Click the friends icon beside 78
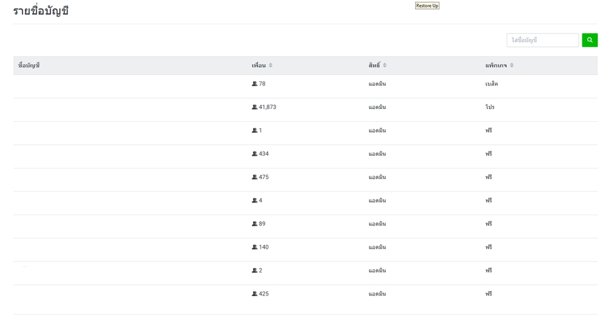 [254, 84]
